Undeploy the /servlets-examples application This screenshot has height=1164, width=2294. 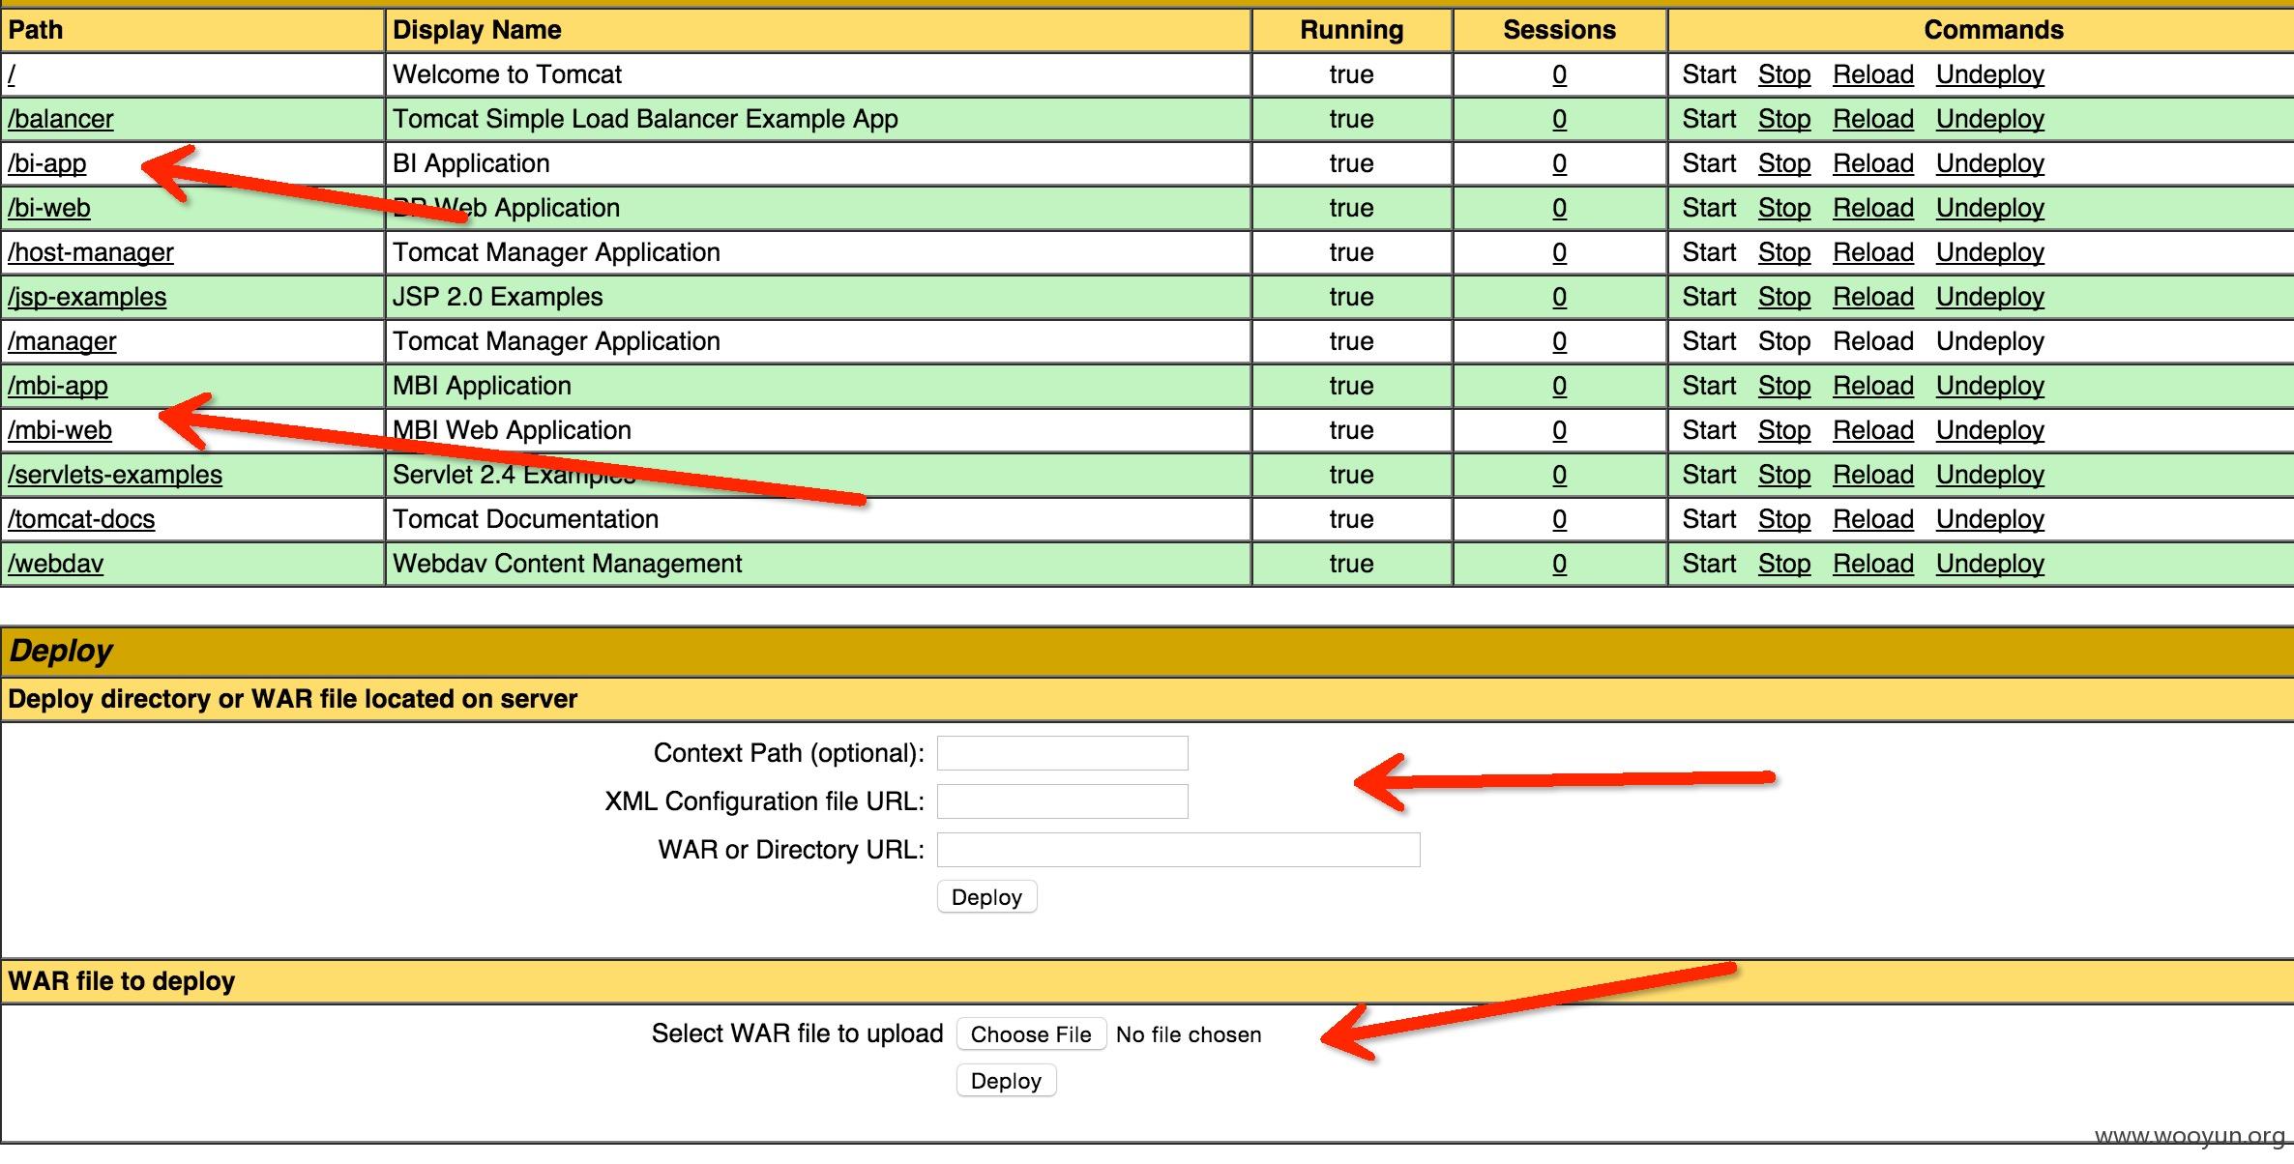[x=1990, y=475]
